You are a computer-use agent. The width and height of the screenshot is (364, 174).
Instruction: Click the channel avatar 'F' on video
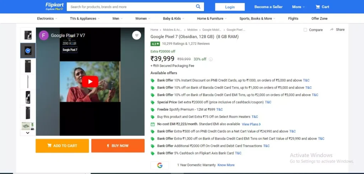(x=44, y=36)
